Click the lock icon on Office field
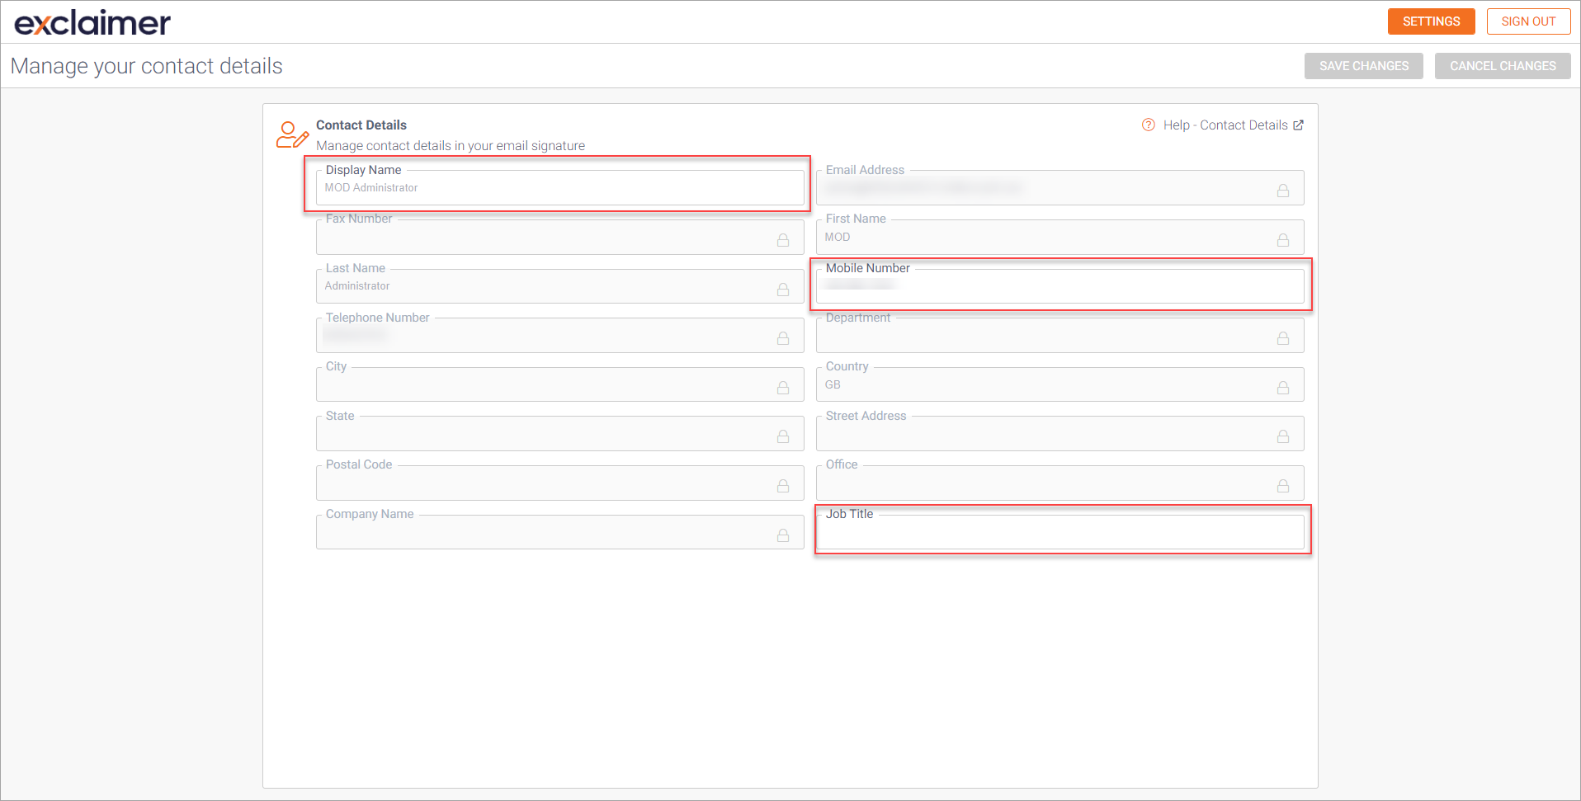Viewport: 1581px width, 801px height. (x=1284, y=486)
